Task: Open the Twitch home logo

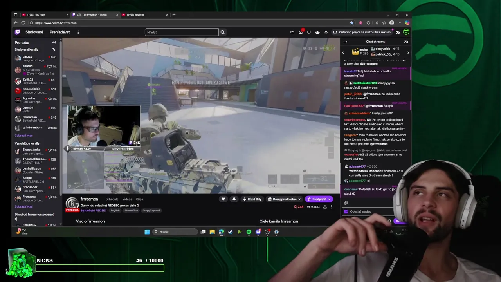Action: 17,32
